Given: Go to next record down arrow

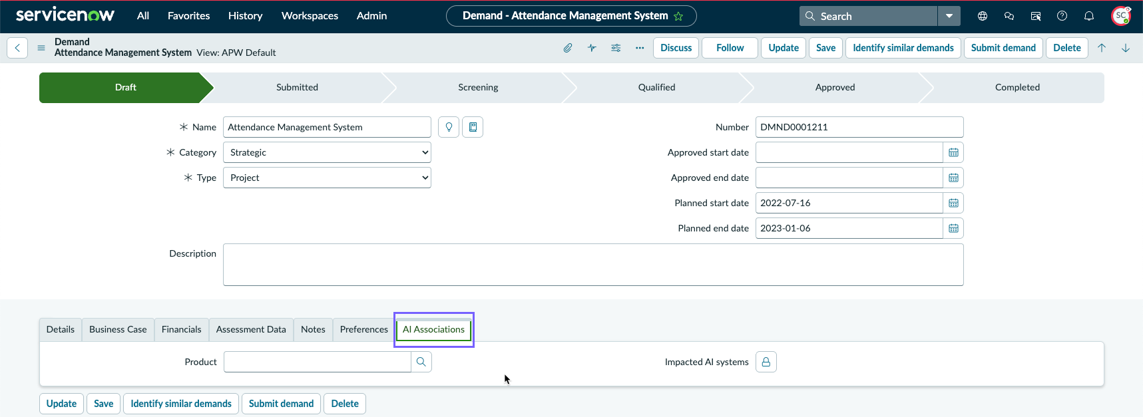Looking at the screenshot, I should [1126, 48].
